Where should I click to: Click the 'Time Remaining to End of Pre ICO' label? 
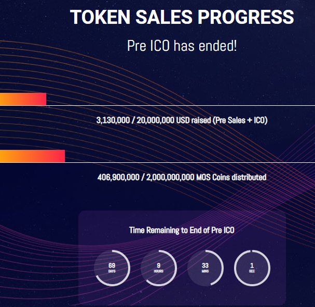click(x=182, y=230)
